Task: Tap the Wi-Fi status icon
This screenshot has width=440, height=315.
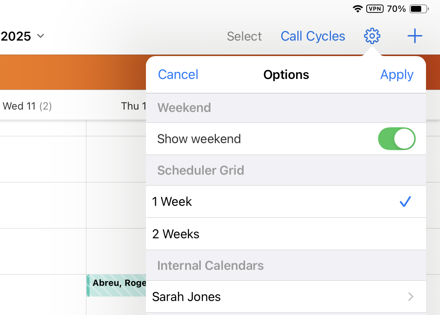Action: (357, 9)
